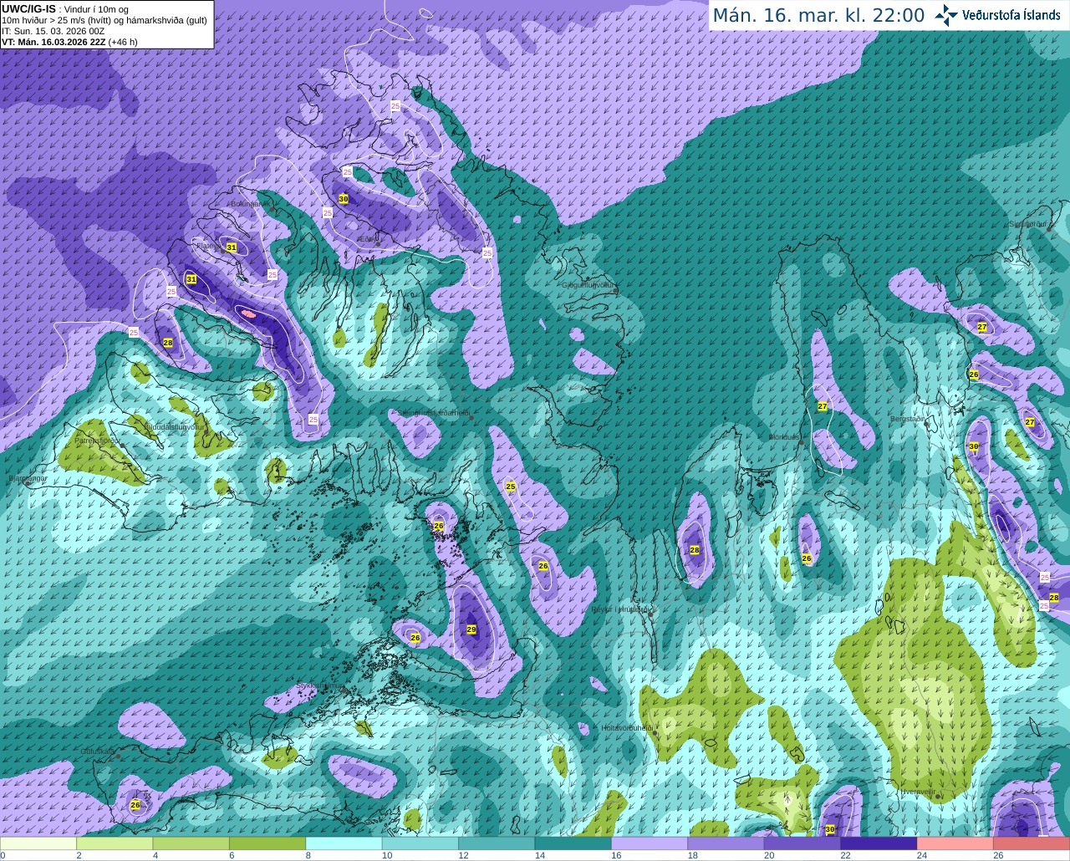Click the Æðey station label

367,239
